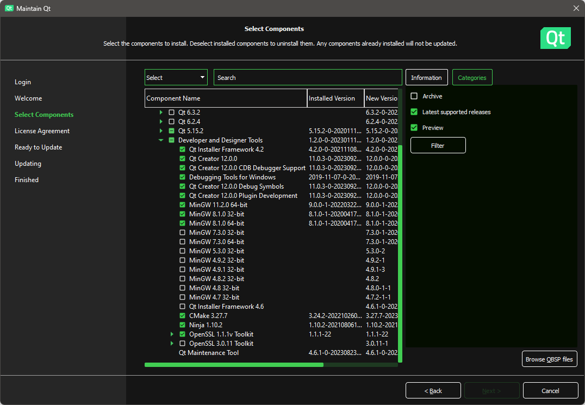Uncheck MinGW 11.2.0 64-bit
Screen dimensions: 585x405
pyautogui.click(x=183, y=205)
